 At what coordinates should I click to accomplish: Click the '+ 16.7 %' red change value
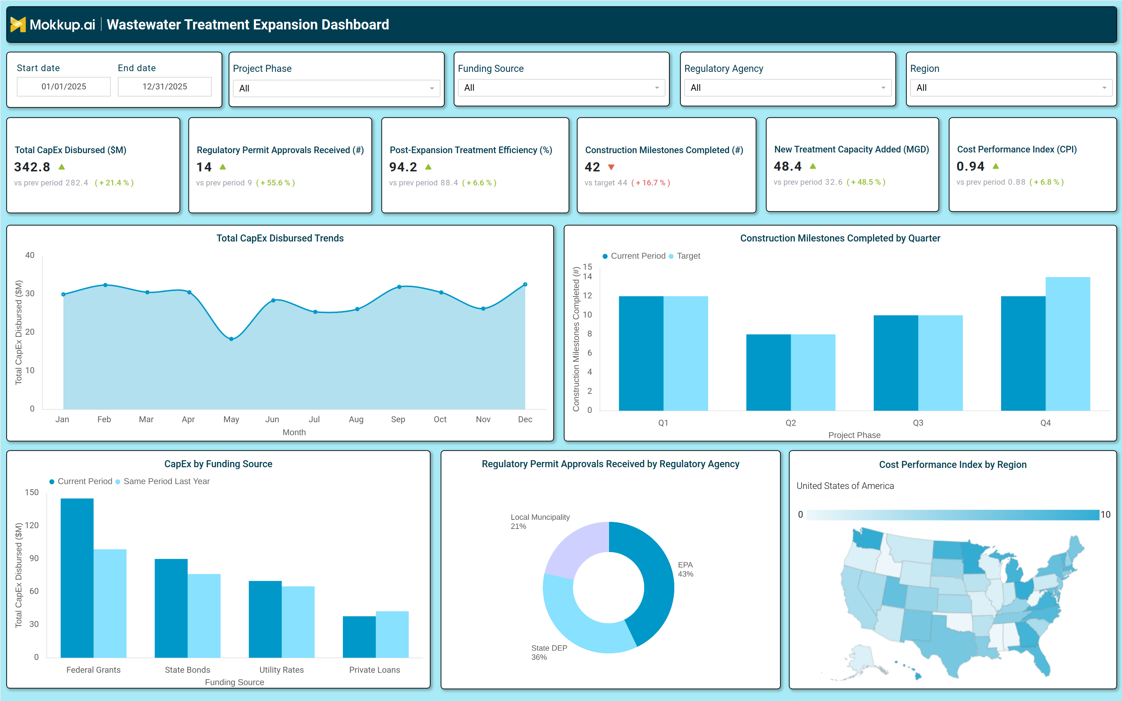click(x=650, y=183)
